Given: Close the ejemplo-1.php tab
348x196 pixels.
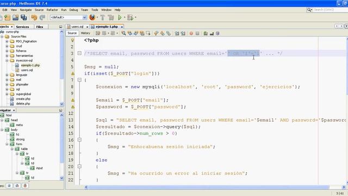Looking at the screenshot, I should 122,27.
